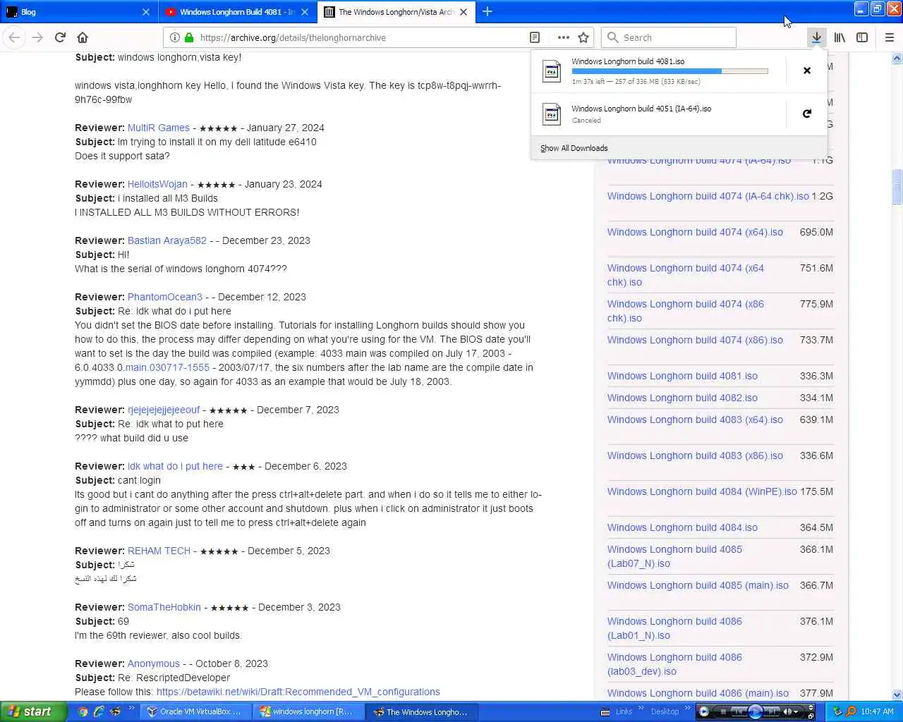Screen dimensions: 903x722
Task: Stop playback in taskbar media player
Action: [x=723, y=711]
